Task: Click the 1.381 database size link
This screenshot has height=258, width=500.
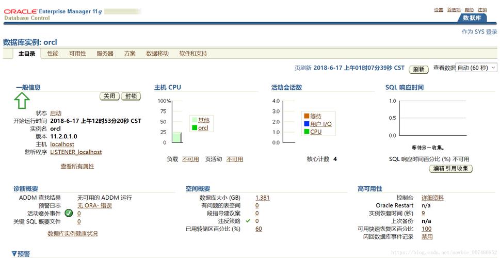Action: (x=263, y=198)
